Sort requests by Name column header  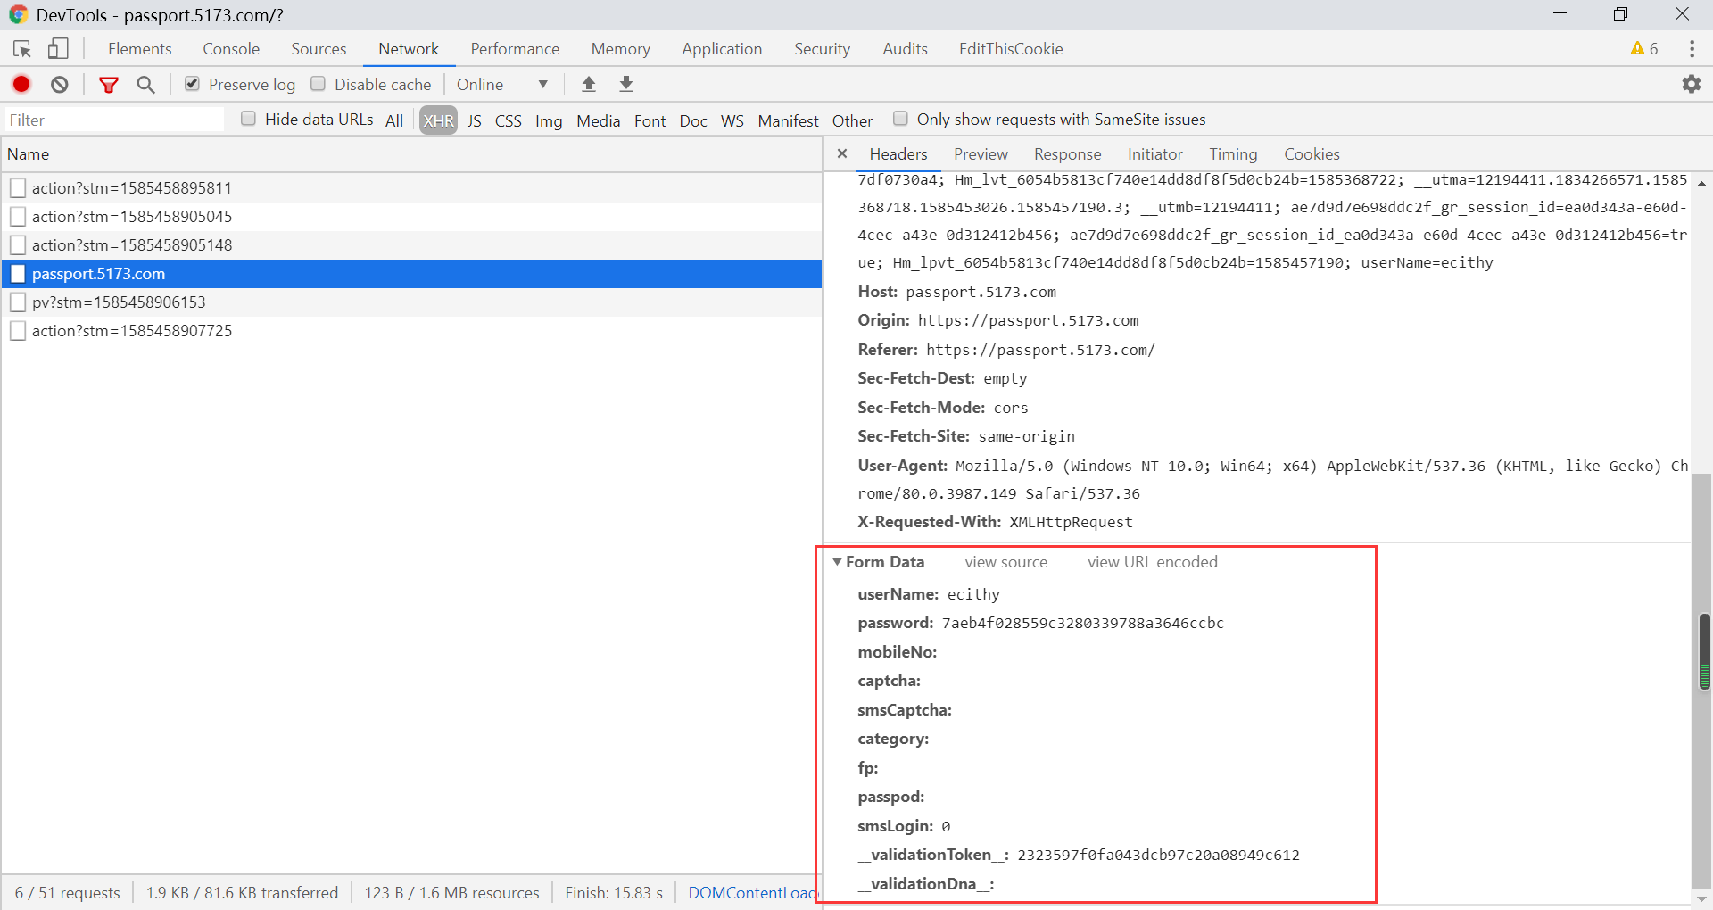(x=411, y=154)
